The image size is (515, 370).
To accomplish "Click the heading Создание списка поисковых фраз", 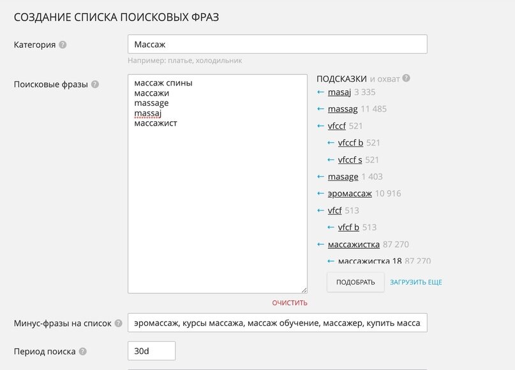I will point(116,17).
